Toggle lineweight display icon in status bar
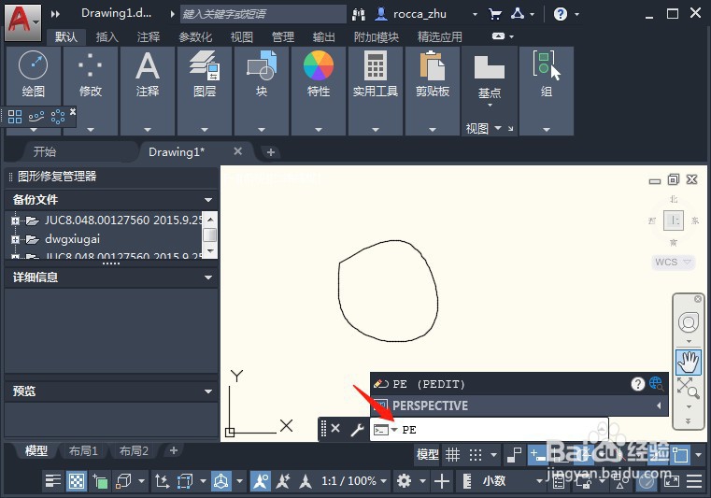This screenshot has height=498, width=711. 52,481
